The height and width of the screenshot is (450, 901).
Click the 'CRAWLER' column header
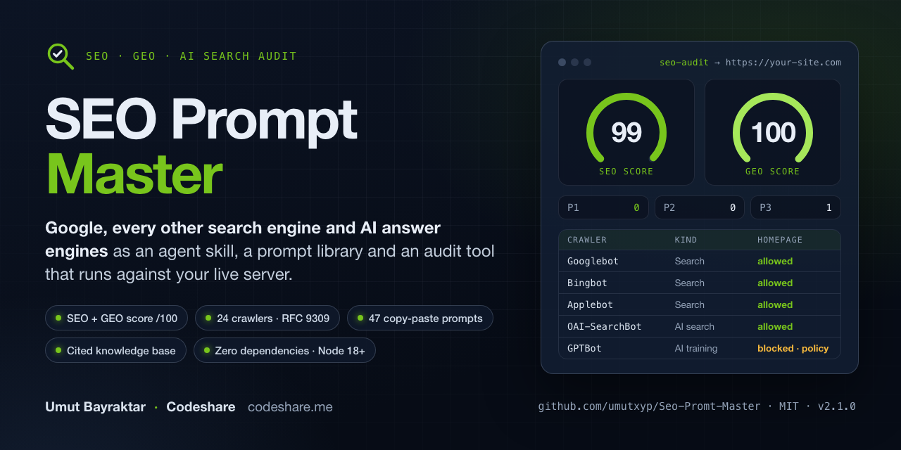(587, 240)
